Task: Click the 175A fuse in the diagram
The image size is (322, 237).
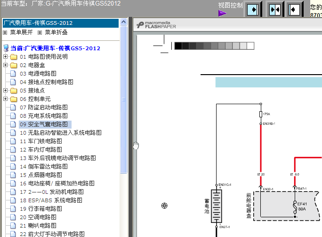Action: (261, 114)
